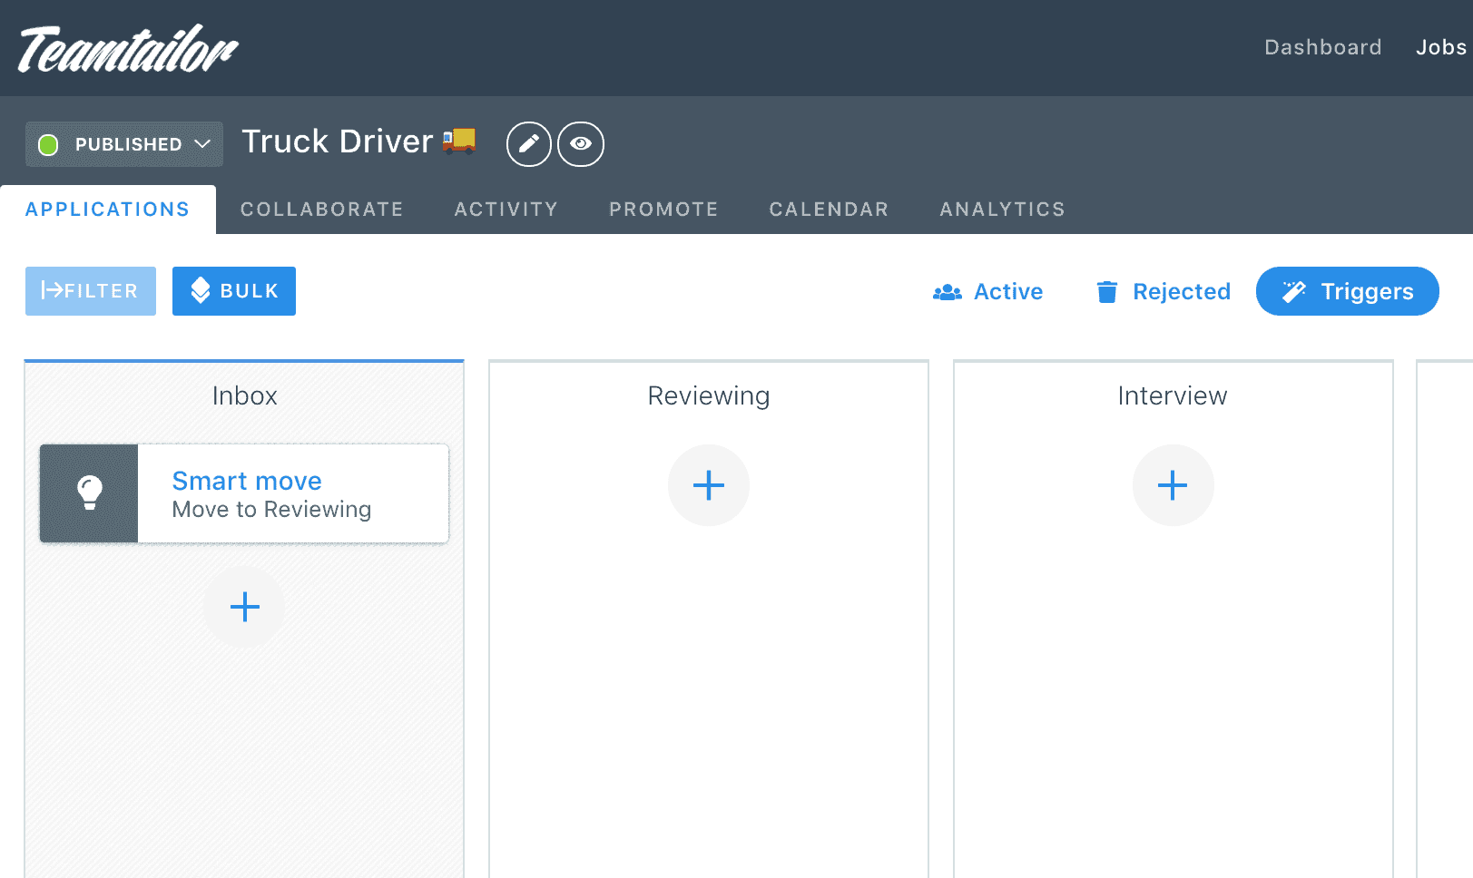Click the Smart move link
This screenshot has height=878, width=1473.
point(247,481)
